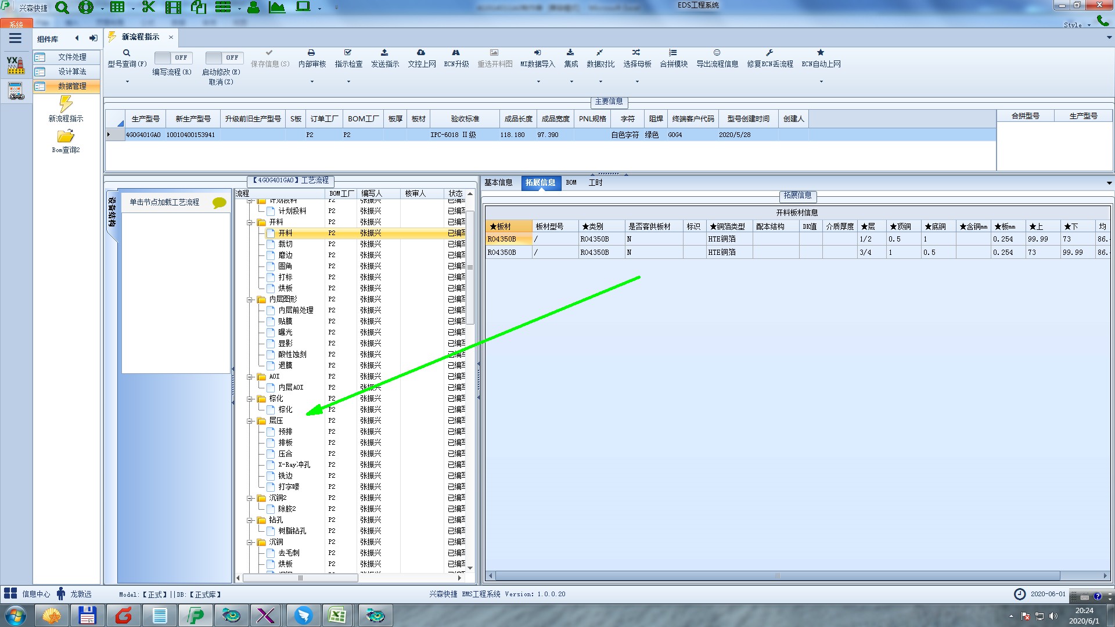Click the 集成 download icon
Image resolution: width=1115 pixels, height=627 pixels.
(x=570, y=53)
